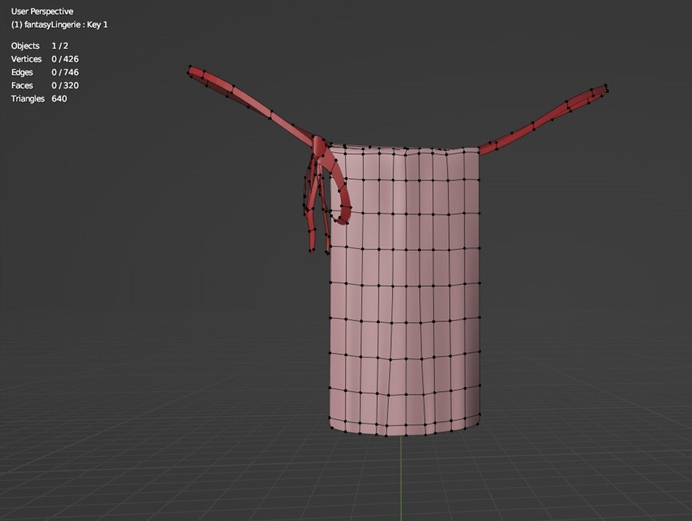Click the pink skirt mesh body
This screenshot has height=521, width=692.
coord(404,291)
